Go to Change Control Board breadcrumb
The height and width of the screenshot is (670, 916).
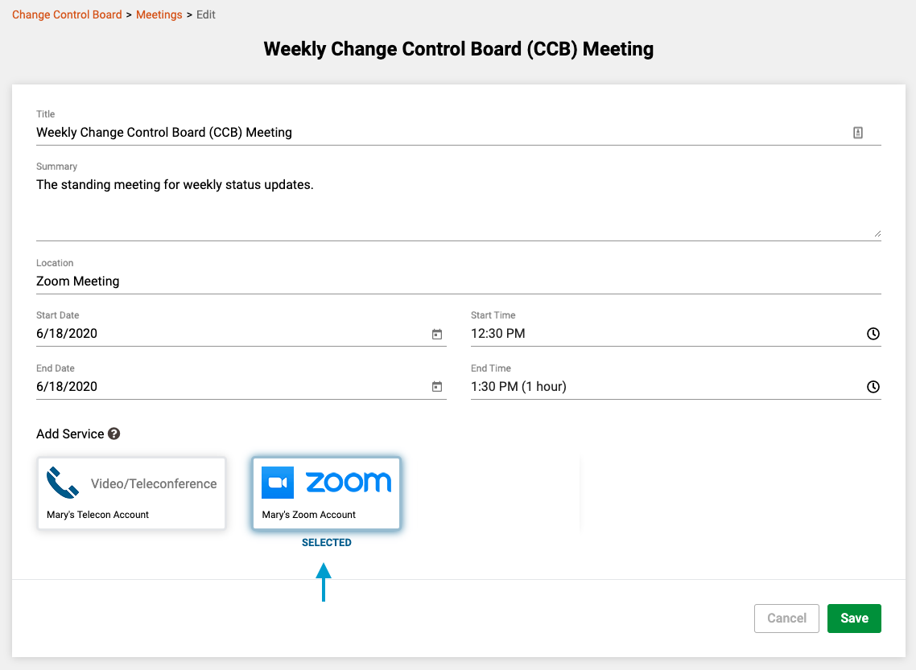click(67, 14)
